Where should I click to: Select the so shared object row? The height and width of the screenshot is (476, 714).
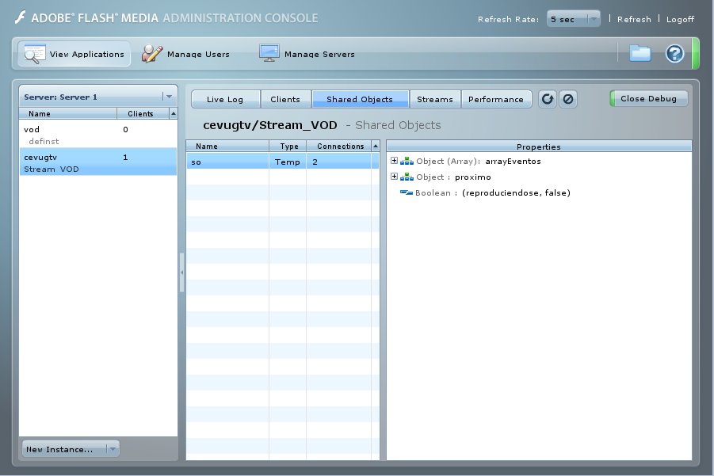point(282,162)
